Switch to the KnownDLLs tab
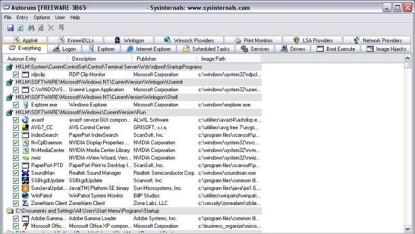Viewport: 415px width, 234px height. click(76, 40)
